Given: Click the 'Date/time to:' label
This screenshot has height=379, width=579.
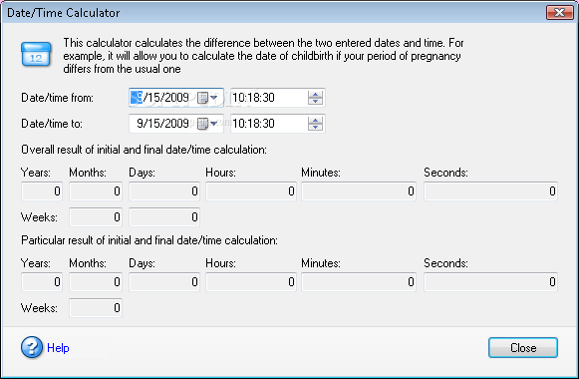Looking at the screenshot, I should (x=52, y=124).
